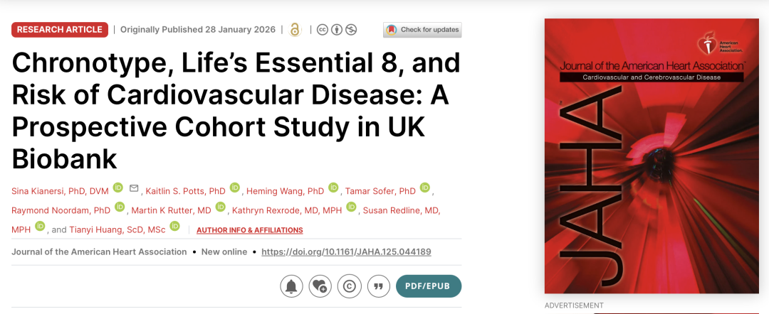Open the copyright permissions icon

click(x=349, y=286)
